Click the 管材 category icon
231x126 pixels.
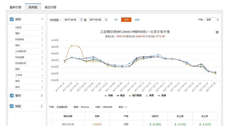(12, 95)
